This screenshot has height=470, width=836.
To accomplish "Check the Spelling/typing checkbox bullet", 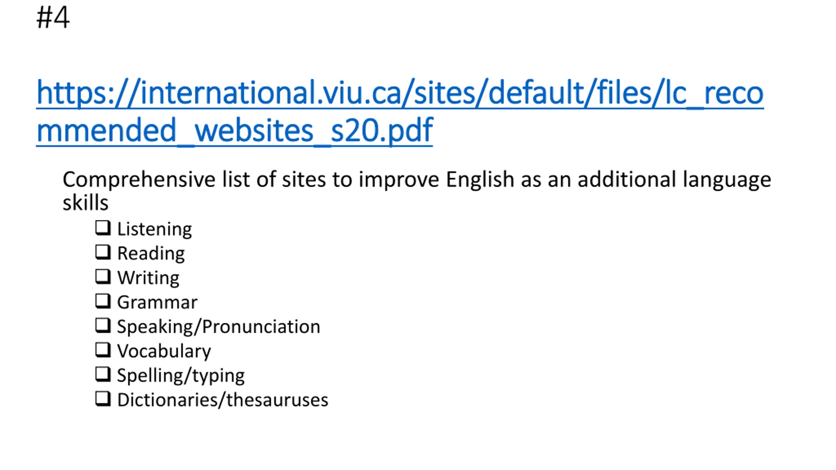I will click(x=103, y=374).
